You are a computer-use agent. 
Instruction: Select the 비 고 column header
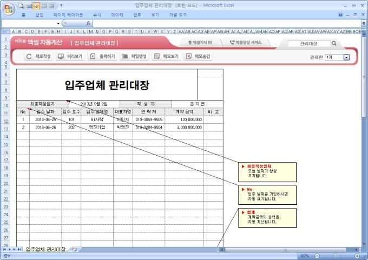click(213, 112)
